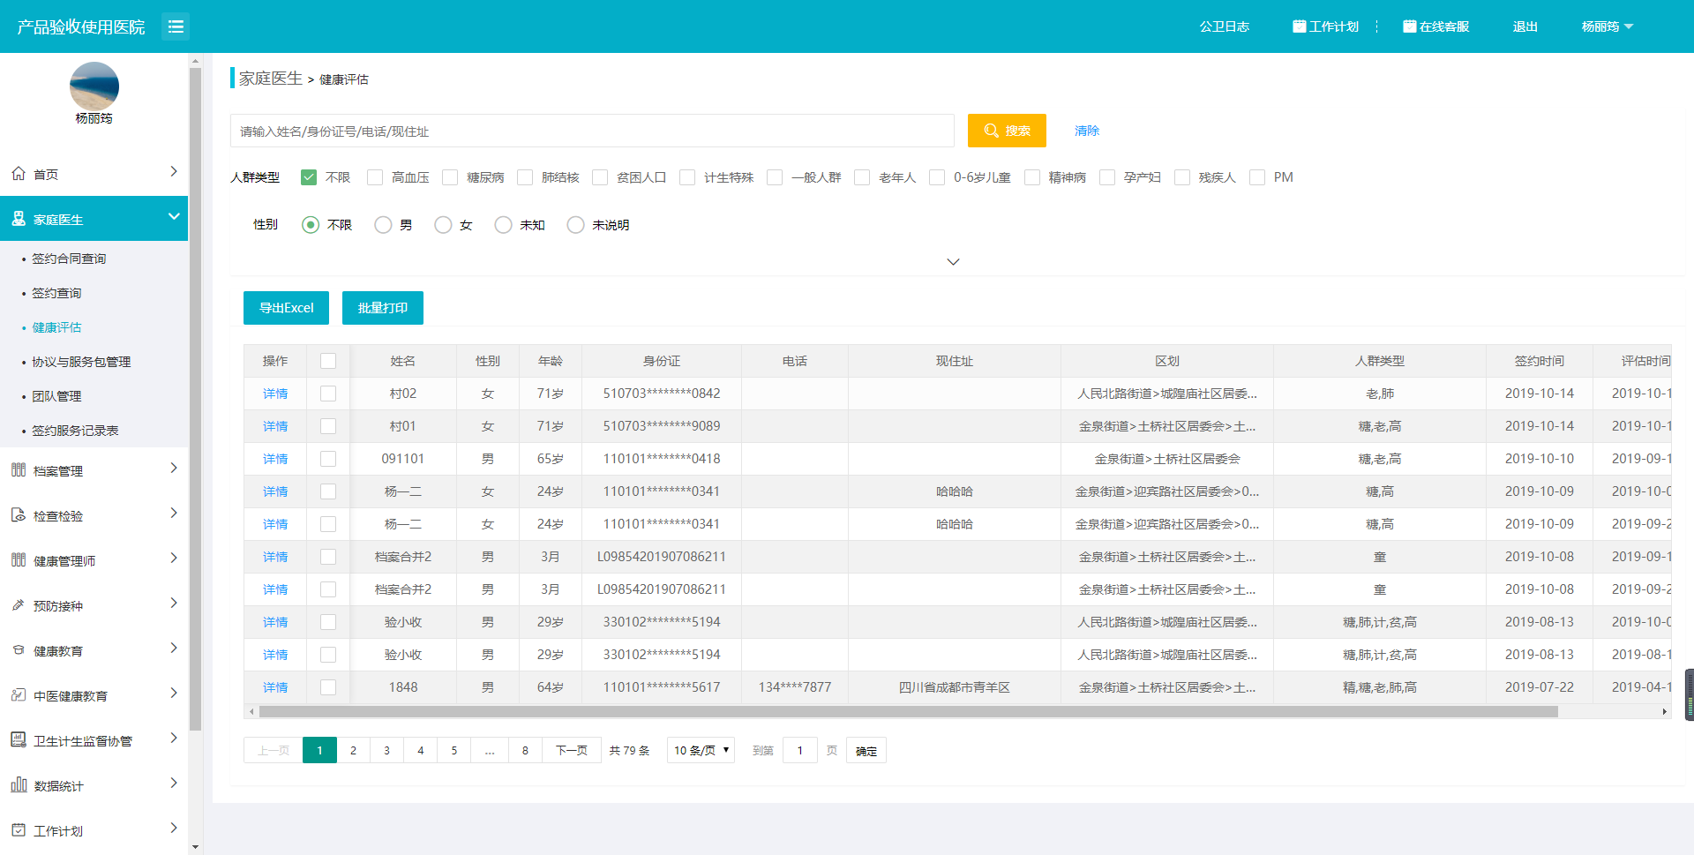Open 详情 link for patient 村02
The height and width of the screenshot is (855, 1694).
(x=275, y=394)
